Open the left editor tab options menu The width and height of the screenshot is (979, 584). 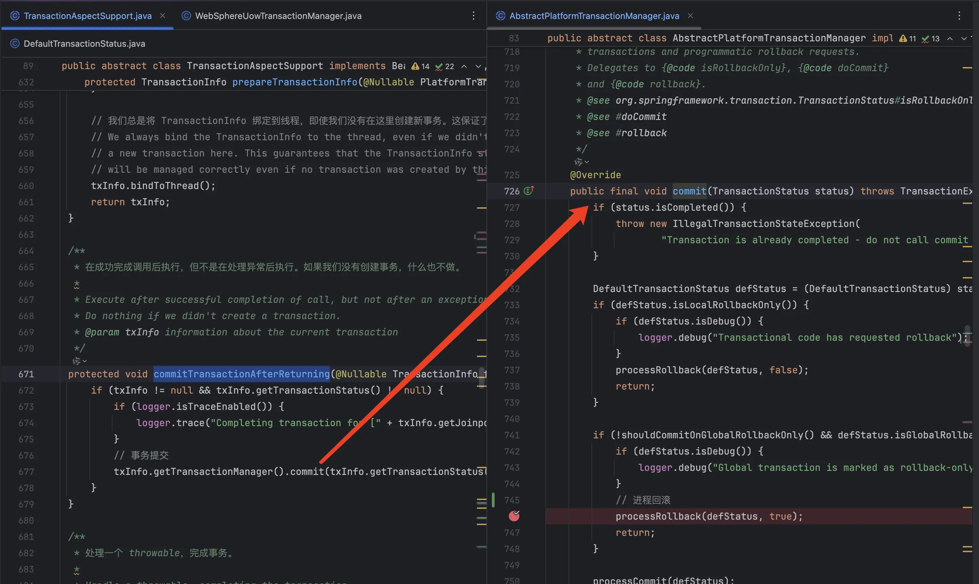pos(473,16)
